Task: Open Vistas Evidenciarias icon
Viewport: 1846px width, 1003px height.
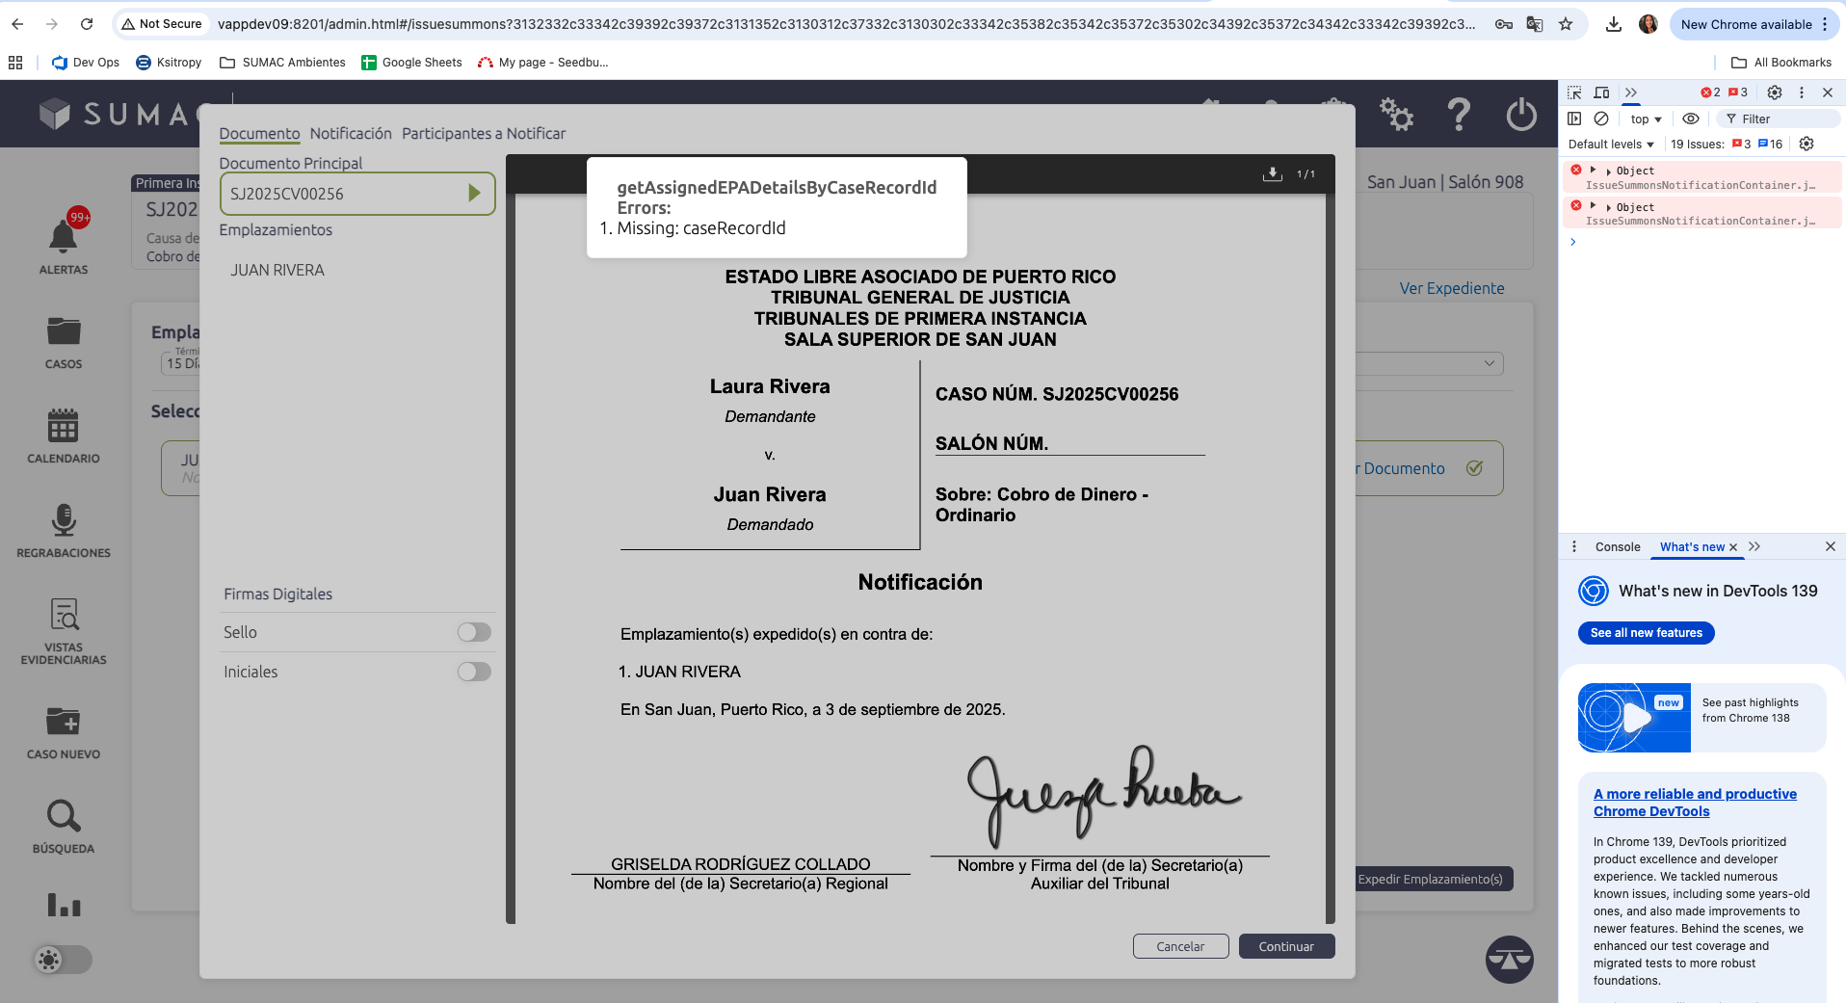Action: pos(64,615)
